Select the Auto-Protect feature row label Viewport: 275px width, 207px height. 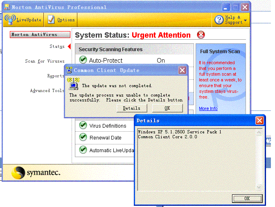pos(106,61)
